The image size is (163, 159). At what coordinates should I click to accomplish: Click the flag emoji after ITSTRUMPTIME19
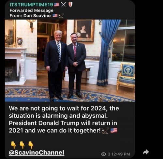(x=57, y=5)
